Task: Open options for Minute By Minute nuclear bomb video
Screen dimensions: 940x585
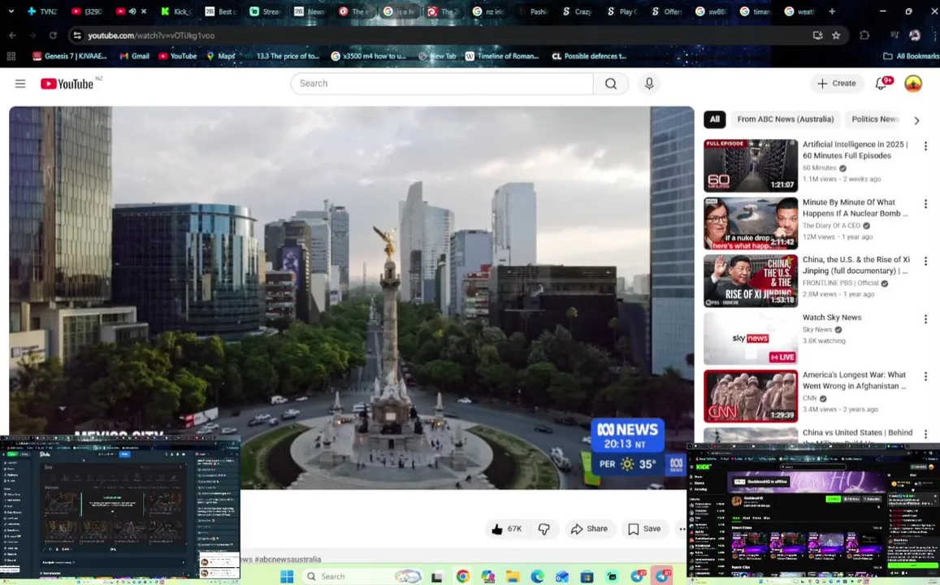Action: (x=925, y=204)
